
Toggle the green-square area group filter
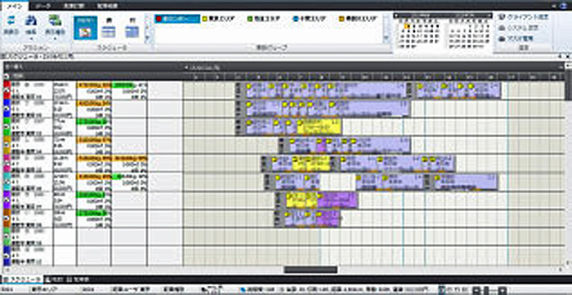[x=263, y=19]
